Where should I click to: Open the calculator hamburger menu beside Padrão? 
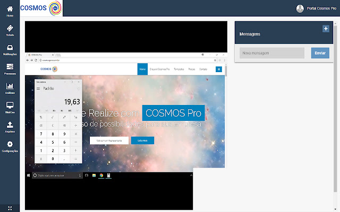38,89
